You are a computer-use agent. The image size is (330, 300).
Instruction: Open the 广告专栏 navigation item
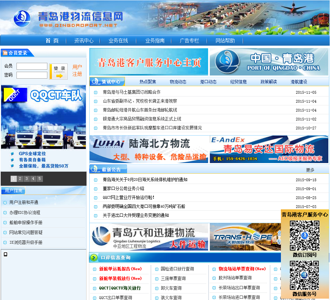(x=189, y=41)
